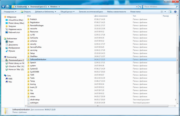Expand the address bar history dropdown
This screenshot has width=180, height=116.
click(137, 7)
